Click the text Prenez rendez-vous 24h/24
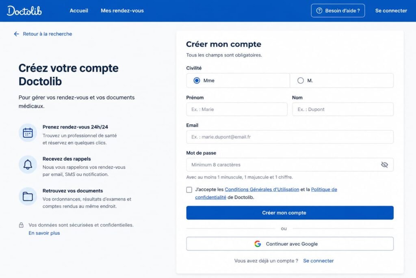Image resolution: width=416 pixels, height=278 pixels. (x=75, y=127)
